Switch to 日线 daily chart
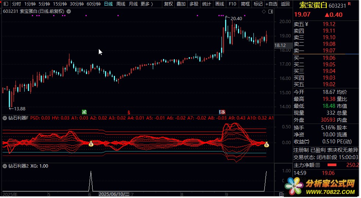The width and height of the screenshot is (361, 198). tap(108, 4)
